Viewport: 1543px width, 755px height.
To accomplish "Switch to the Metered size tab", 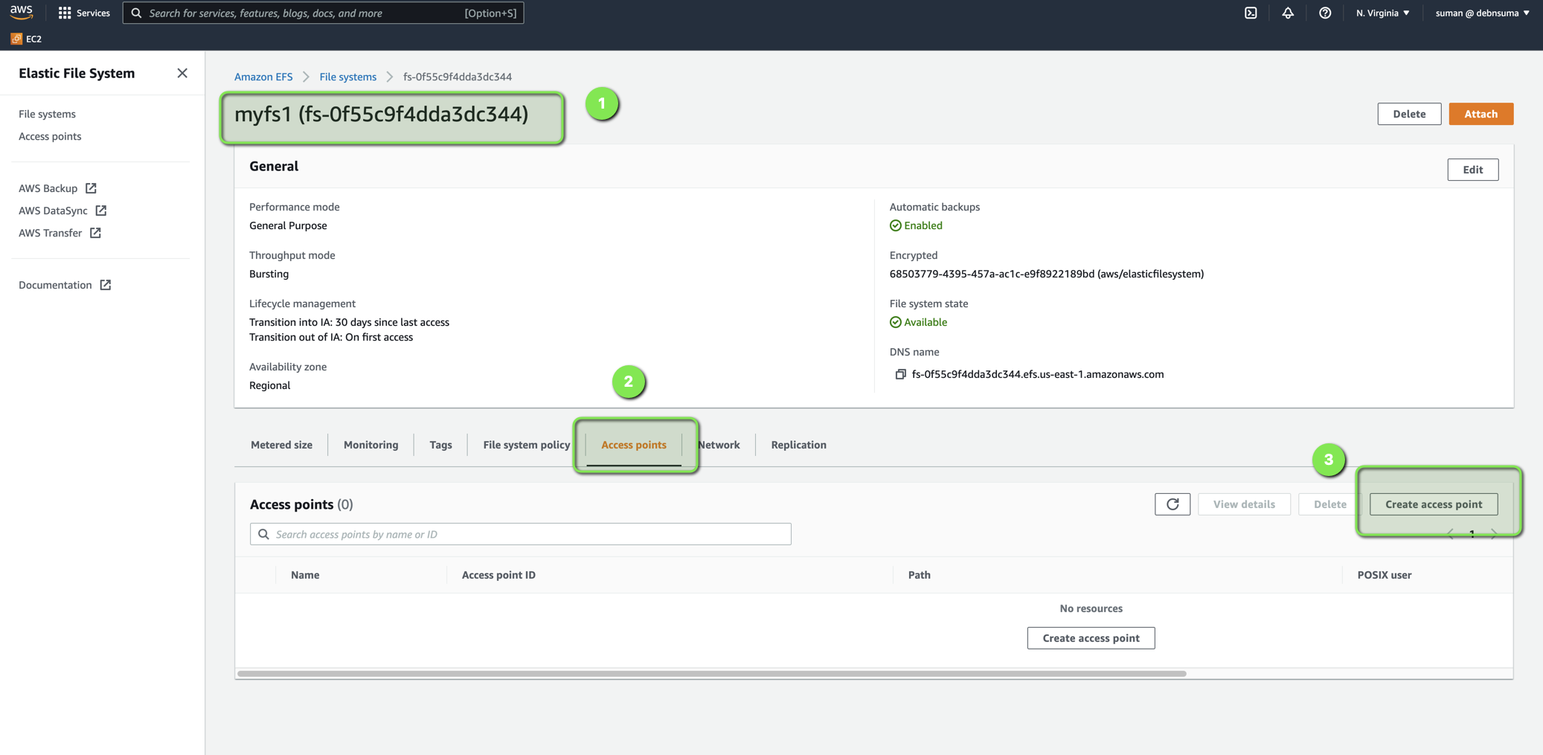I will pyautogui.click(x=281, y=445).
